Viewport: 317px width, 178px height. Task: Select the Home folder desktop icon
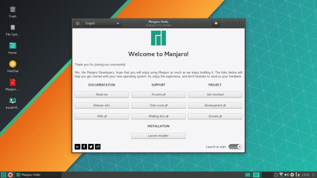click(x=13, y=48)
